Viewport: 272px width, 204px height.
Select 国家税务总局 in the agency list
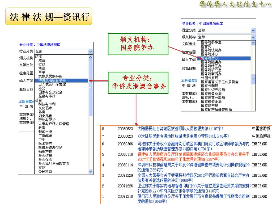[x=211, y=94]
